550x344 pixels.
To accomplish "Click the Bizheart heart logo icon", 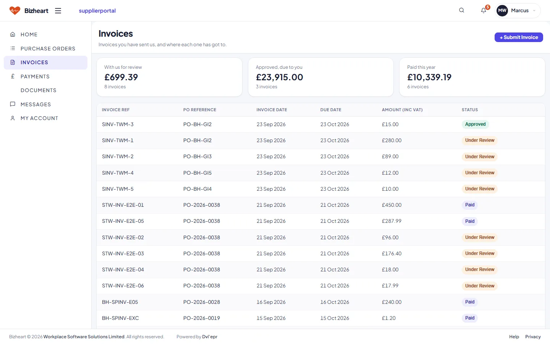I will click(x=15, y=11).
